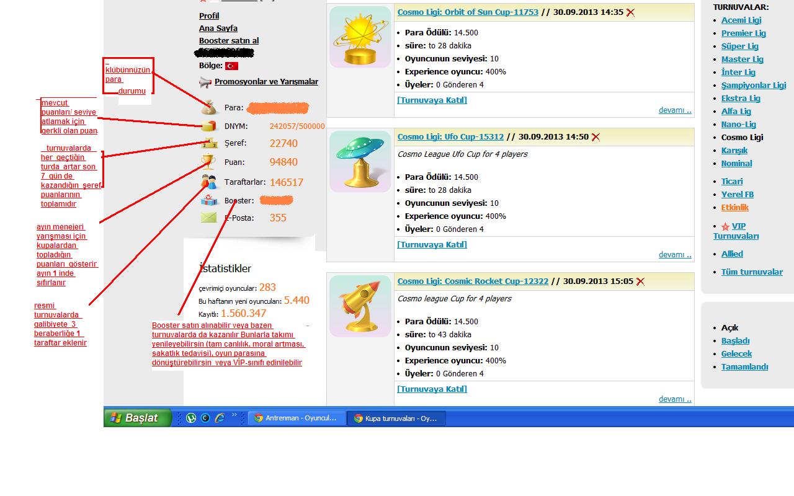Open the Orbit of Sun Cup trophy thumbnail
Viewport: 794px width, 496px height.
(360, 37)
